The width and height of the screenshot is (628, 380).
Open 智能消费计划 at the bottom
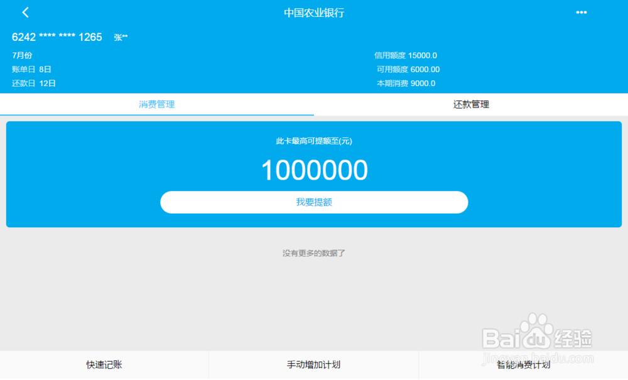pos(524,365)
